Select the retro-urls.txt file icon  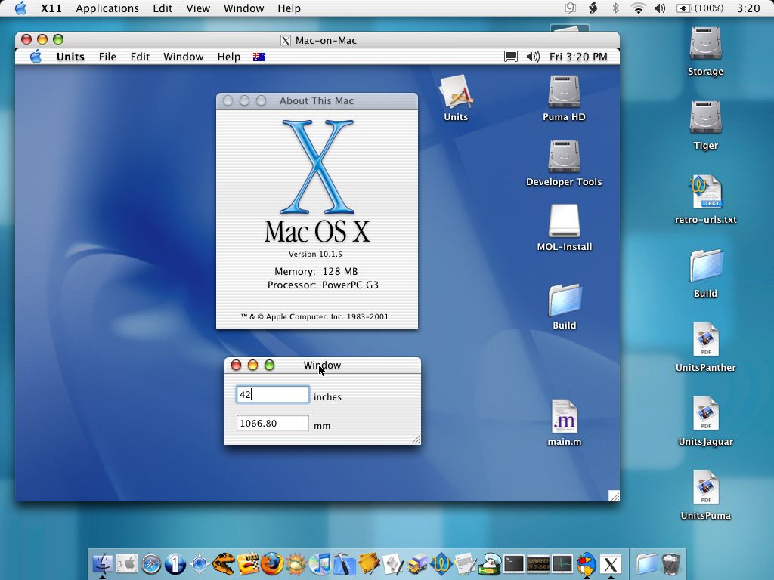pos(705,192)
